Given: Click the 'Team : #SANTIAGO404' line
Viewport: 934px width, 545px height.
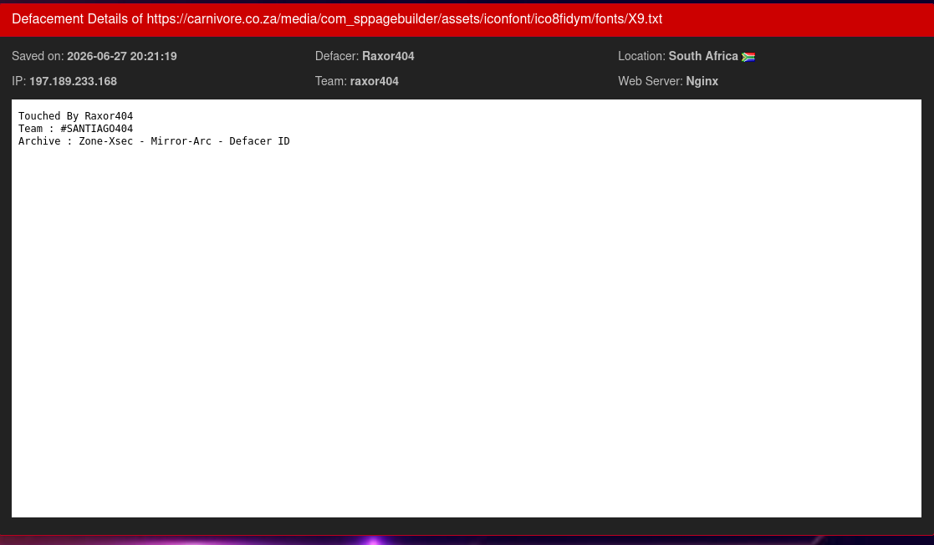Looking at the screenshot, I should [75, 128].
